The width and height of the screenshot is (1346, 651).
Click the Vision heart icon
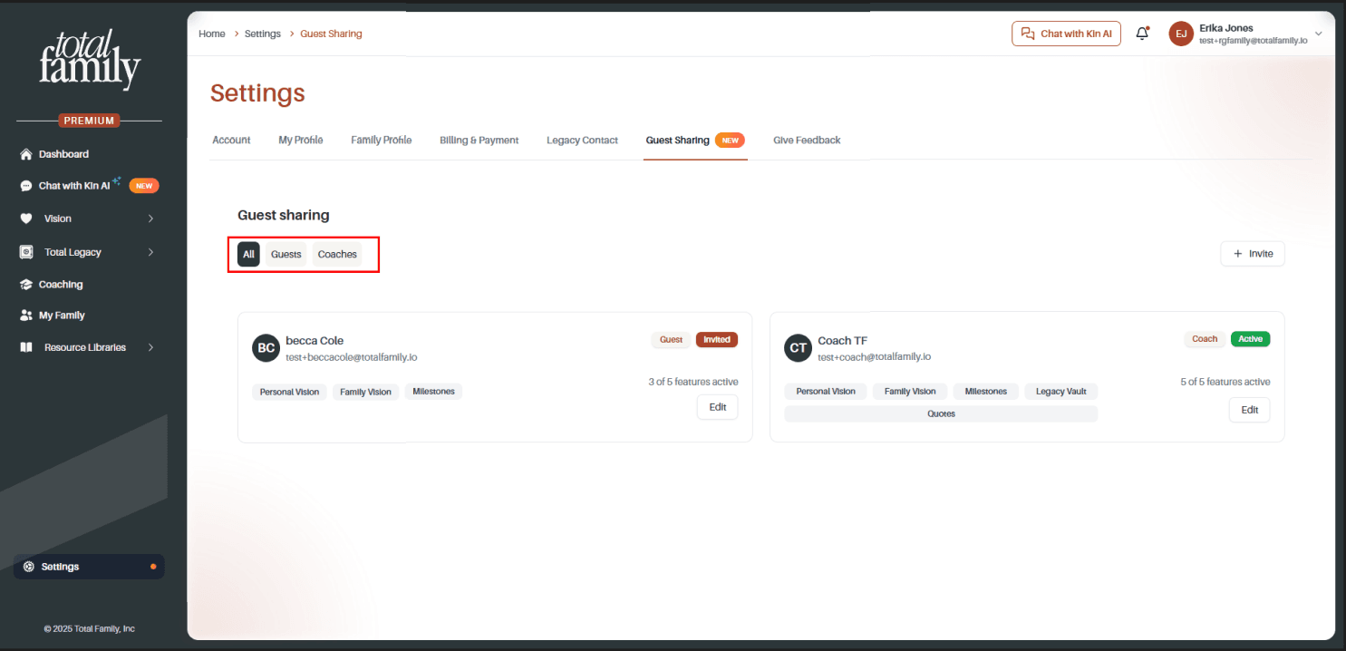coord(26,219)
